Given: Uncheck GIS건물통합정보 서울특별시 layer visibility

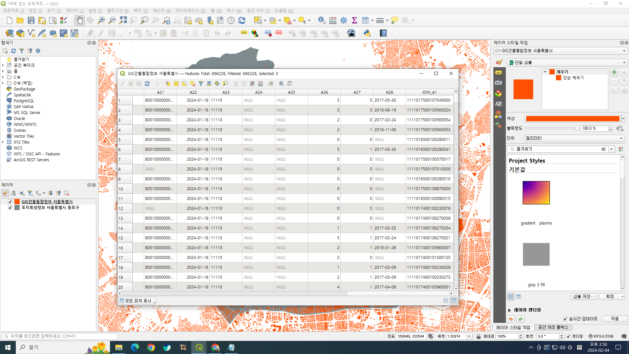Looking at the screenshot, I should 10,202.
